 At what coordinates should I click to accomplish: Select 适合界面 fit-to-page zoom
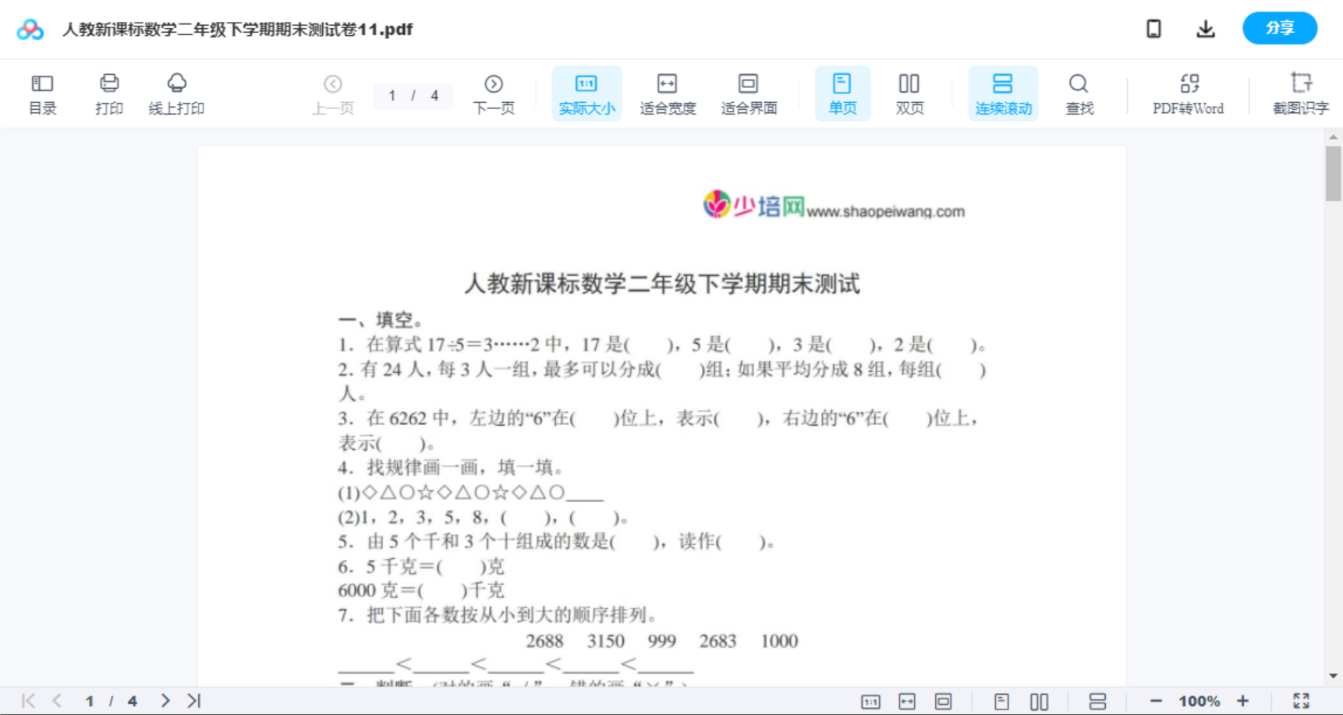point(748,93)
